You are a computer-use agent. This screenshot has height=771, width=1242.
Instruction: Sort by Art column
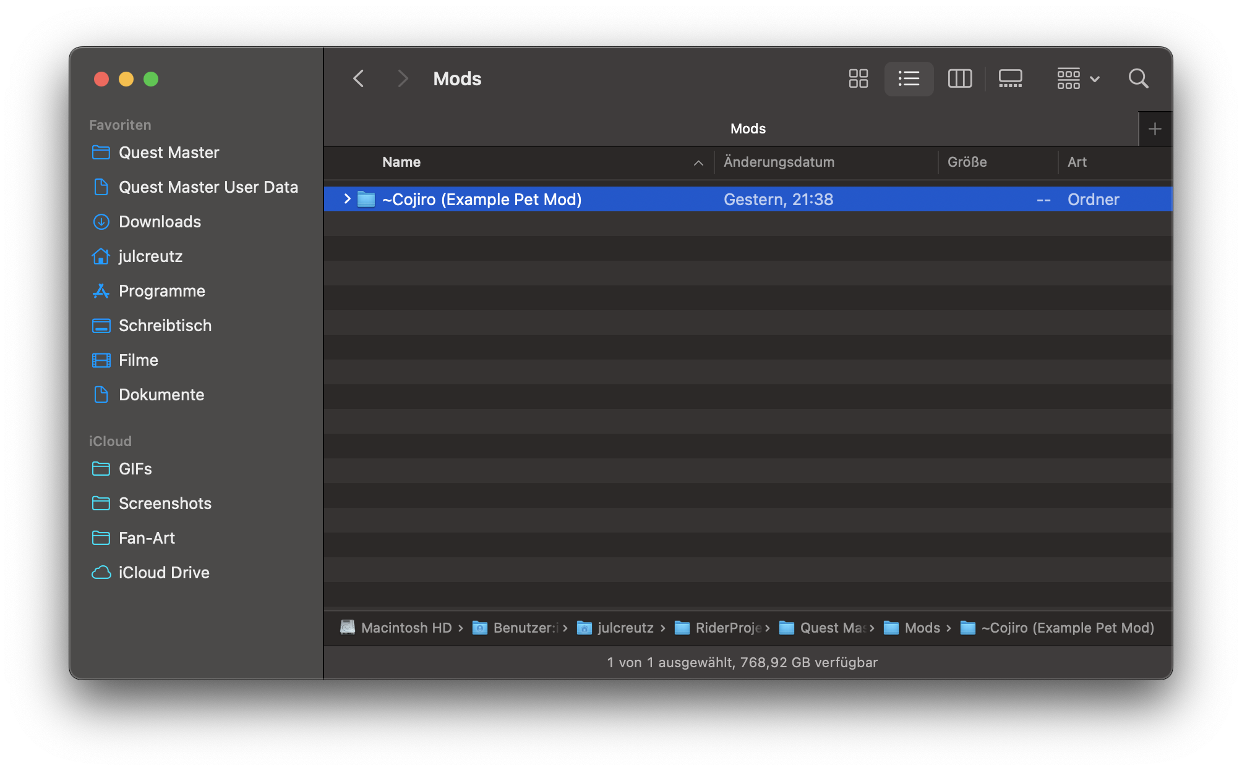[1077, 162]
